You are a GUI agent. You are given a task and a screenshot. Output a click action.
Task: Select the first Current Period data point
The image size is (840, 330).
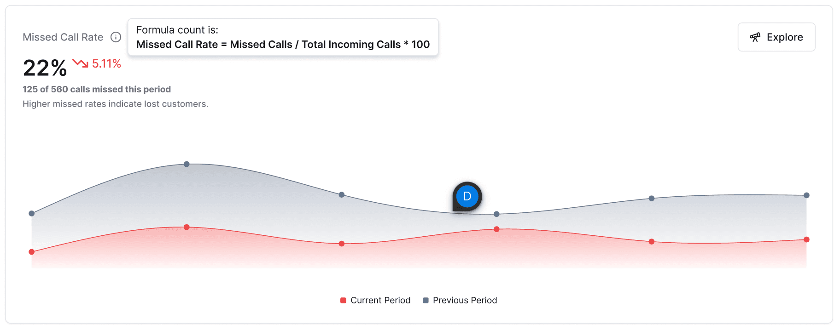[32, 252]
